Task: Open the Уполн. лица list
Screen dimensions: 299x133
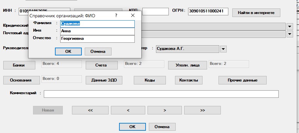Action: pos(187,65)
